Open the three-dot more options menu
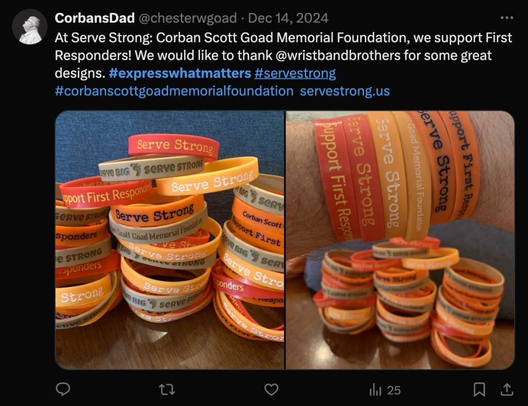The height and width of the screenshot is (406, 528). click(x=507, y=18)
